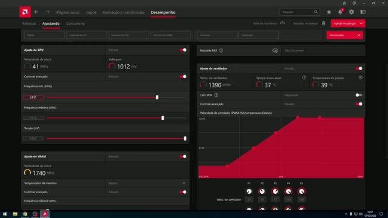388x218 pixels.
Task: Open Temperatura de junção help icon
Action: (360, 78)
